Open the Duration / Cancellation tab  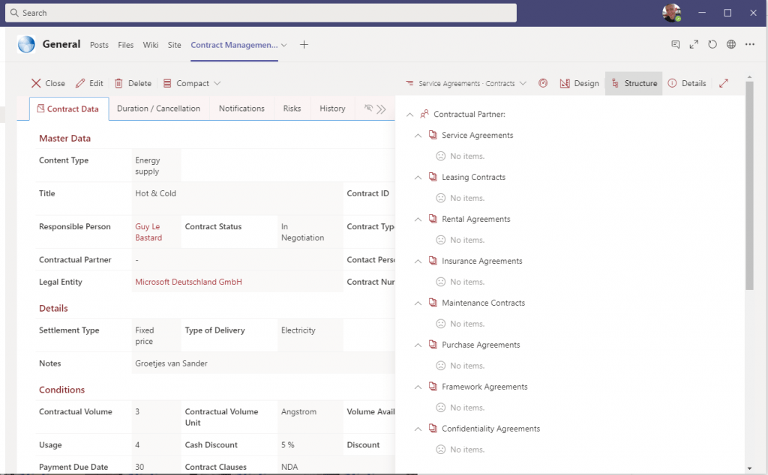(x=158, y=108)
